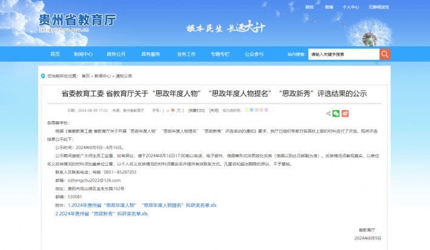Open 个人中心 in the top bar

(351, 7)
